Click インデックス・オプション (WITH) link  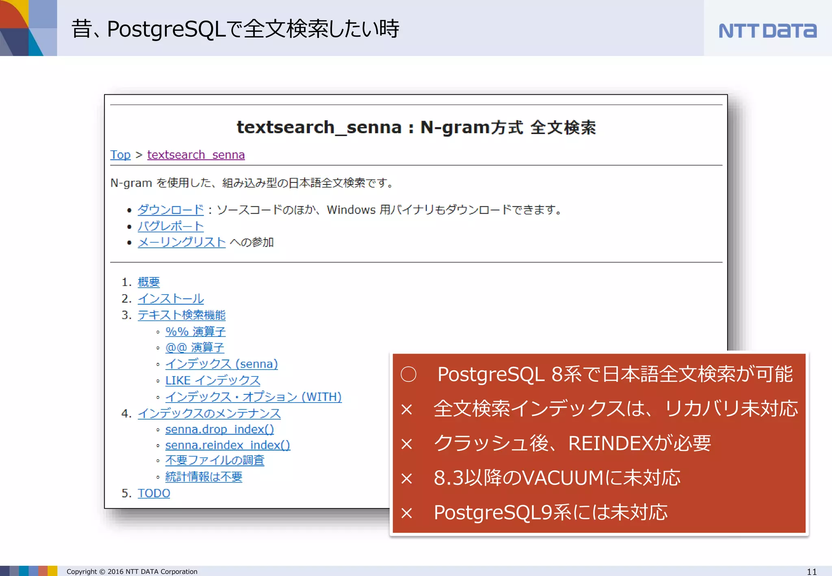click(x=253, y=397)
